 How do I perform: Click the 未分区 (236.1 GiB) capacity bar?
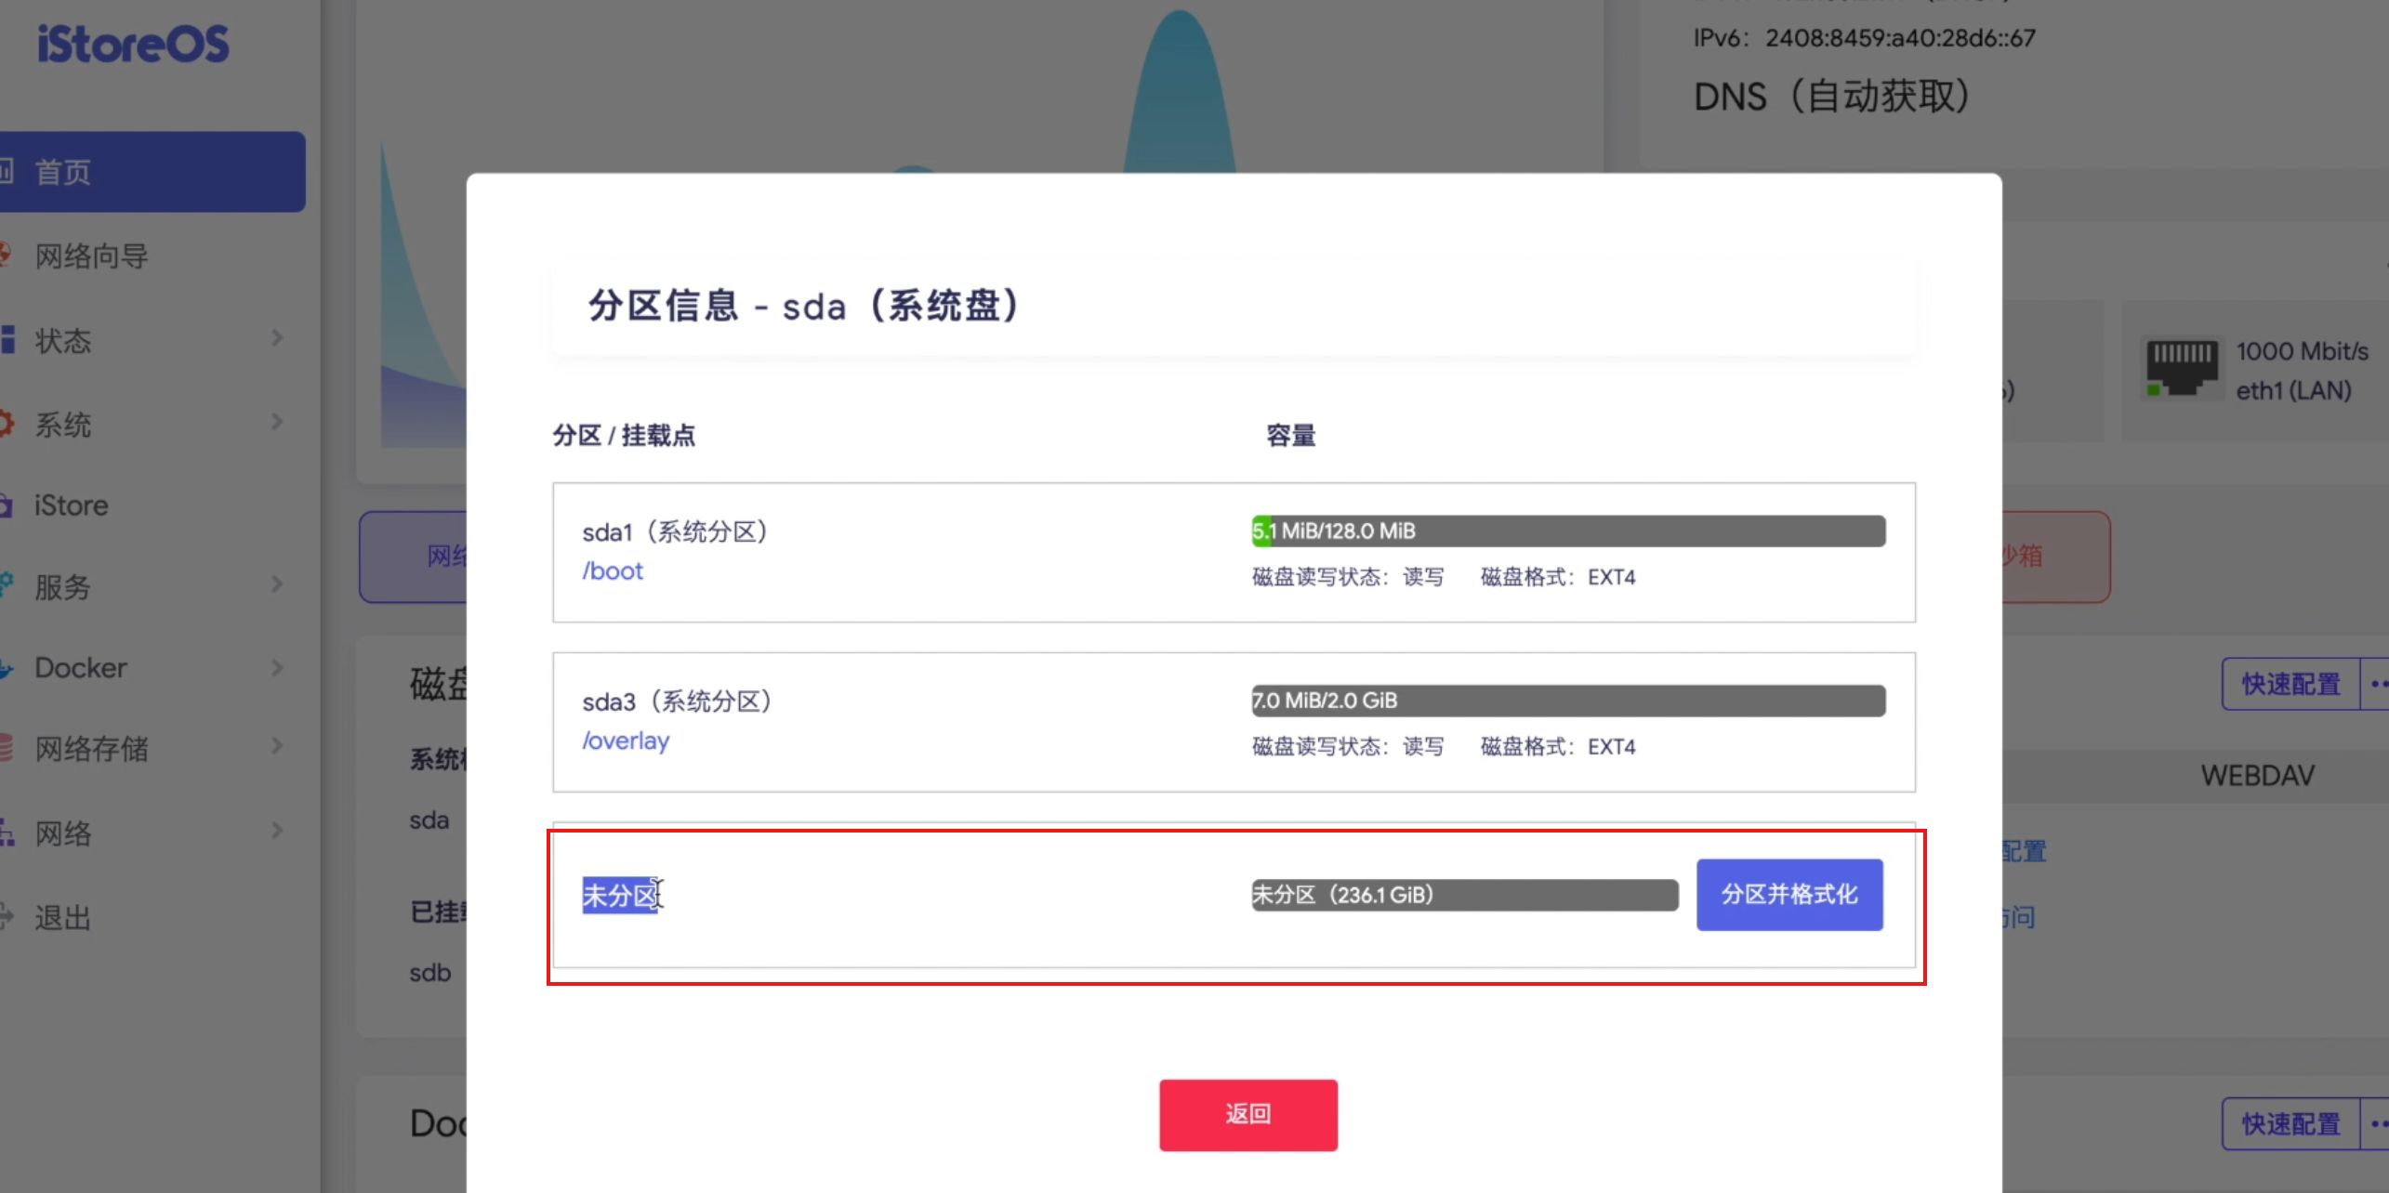1464,895
